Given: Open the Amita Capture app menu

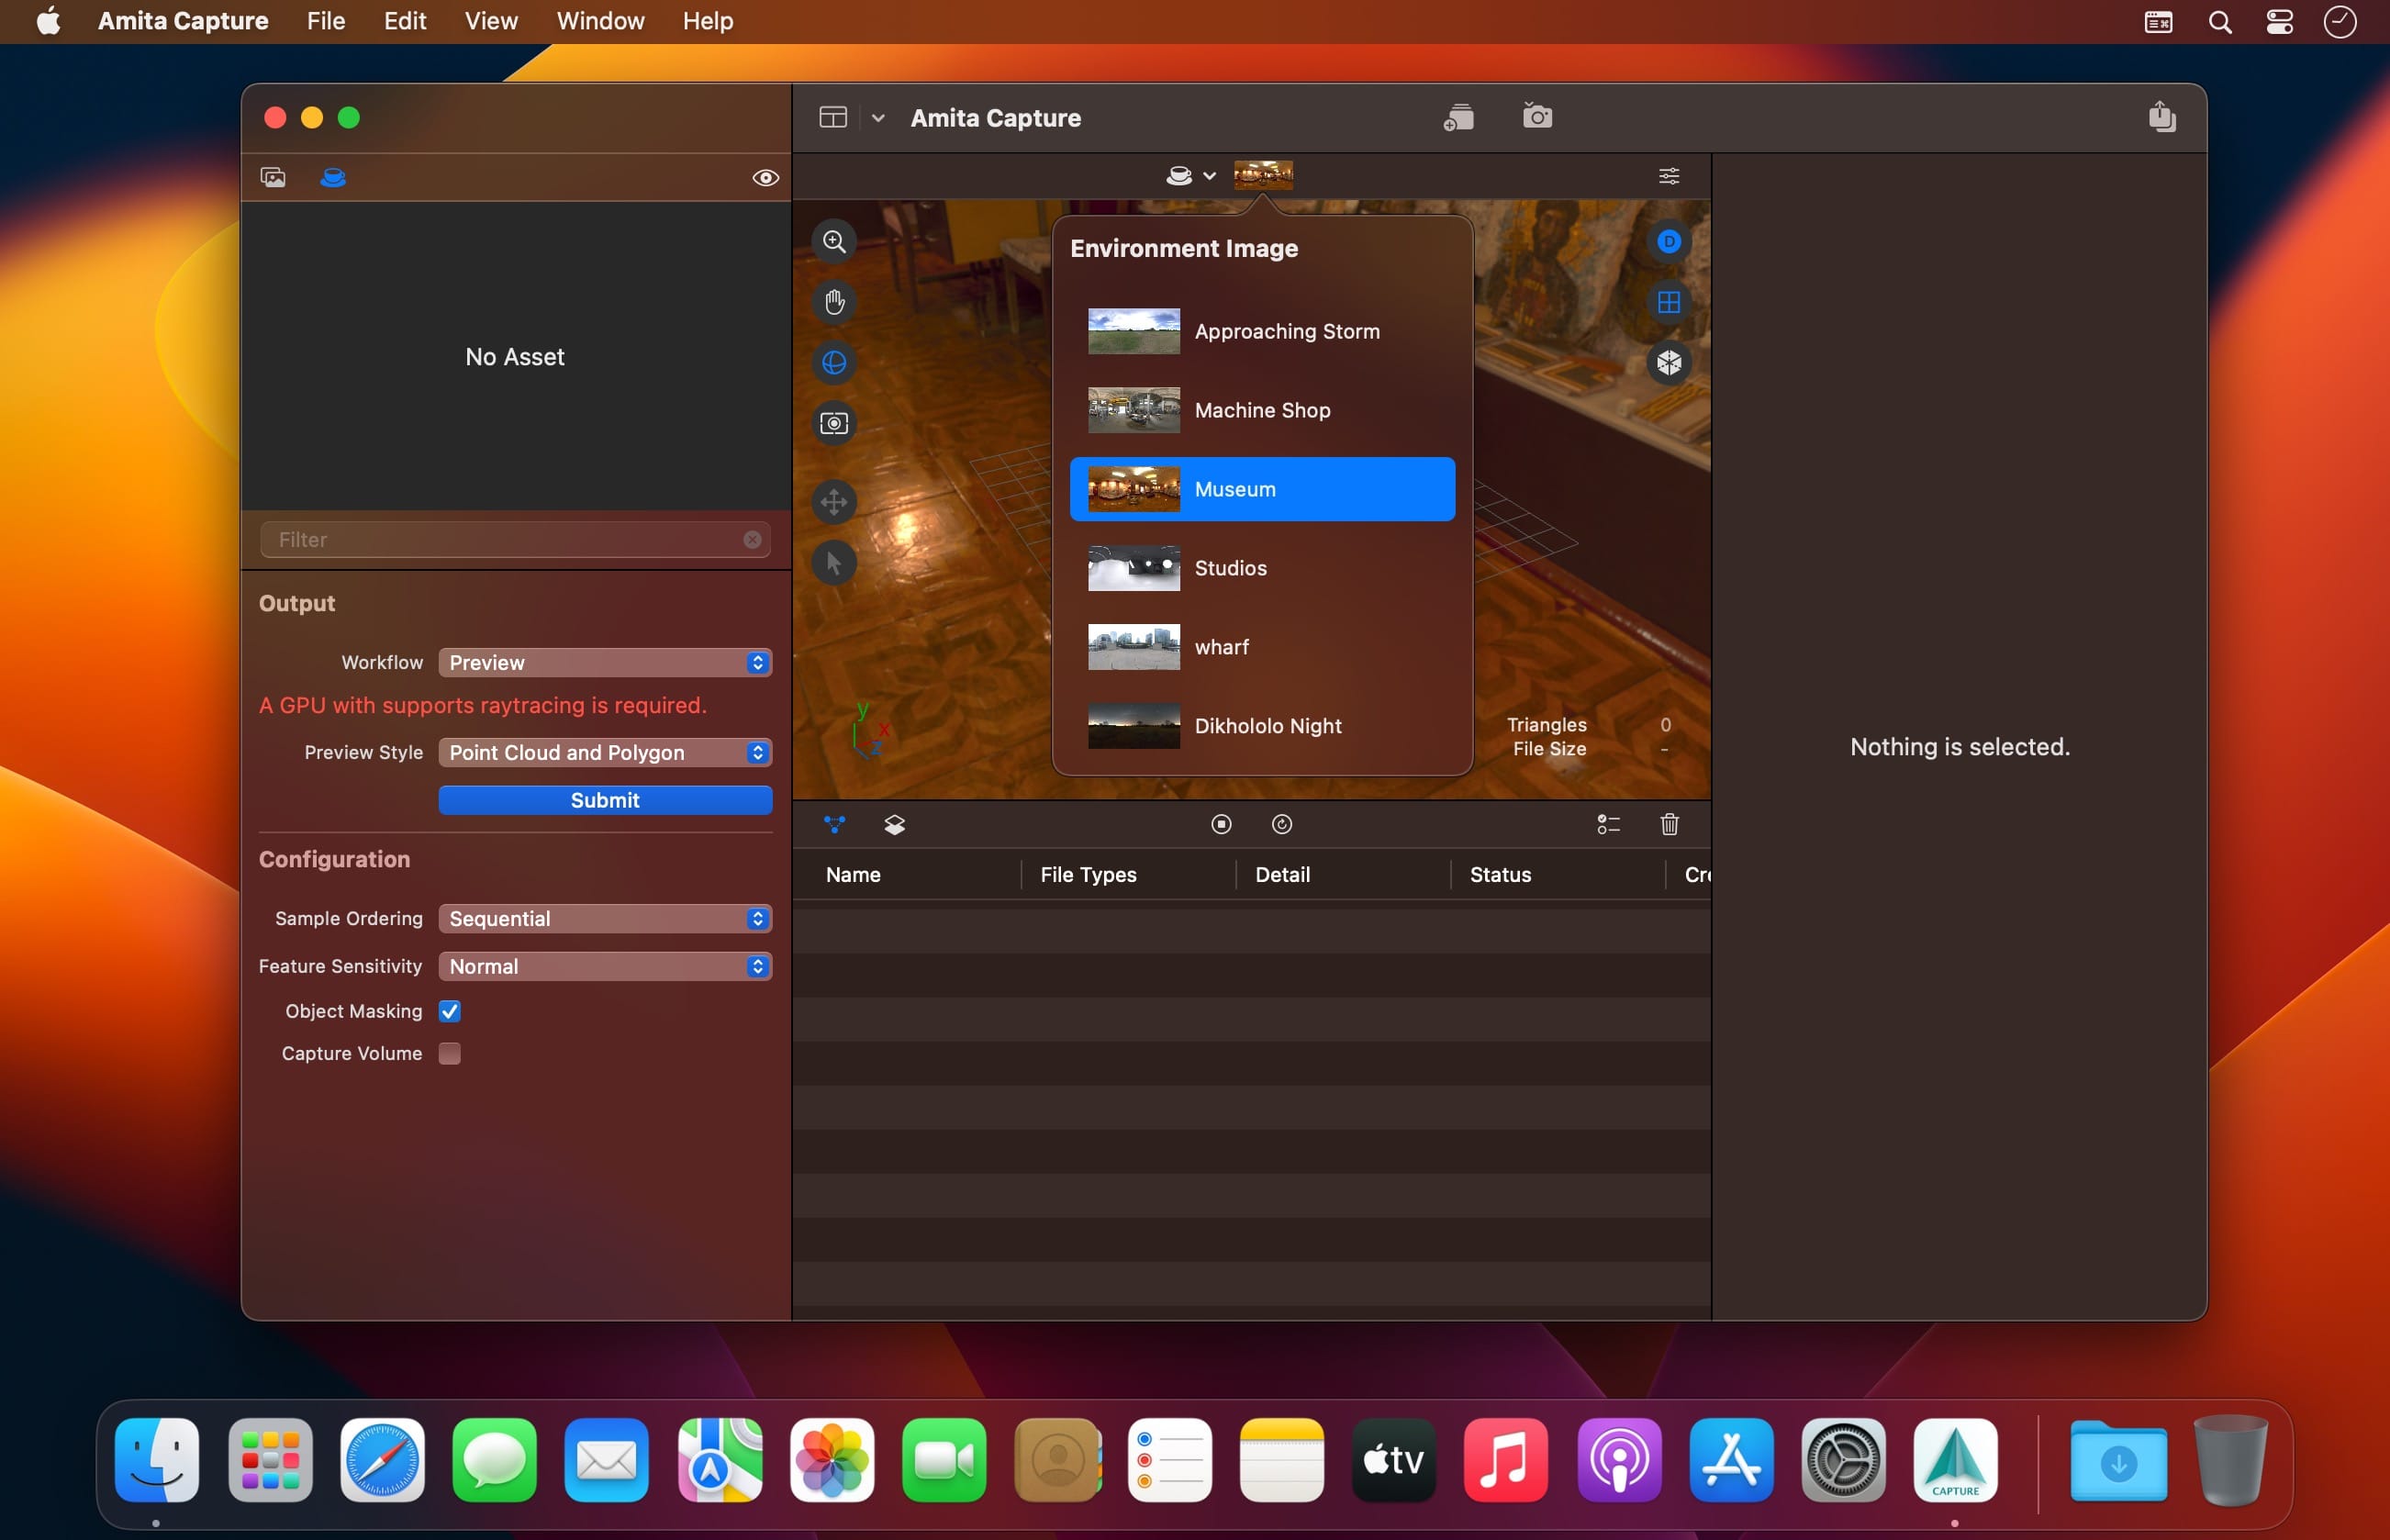Looking at the screenshot, I should (x=183, y=21).
